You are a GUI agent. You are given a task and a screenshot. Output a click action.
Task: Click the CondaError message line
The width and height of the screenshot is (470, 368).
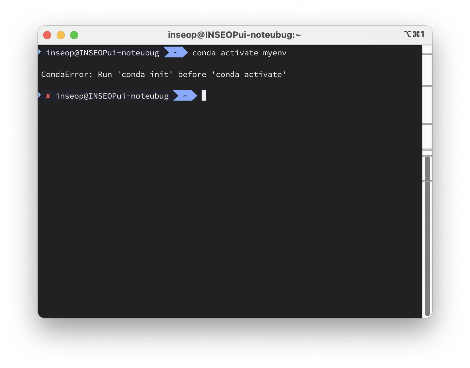164,75
